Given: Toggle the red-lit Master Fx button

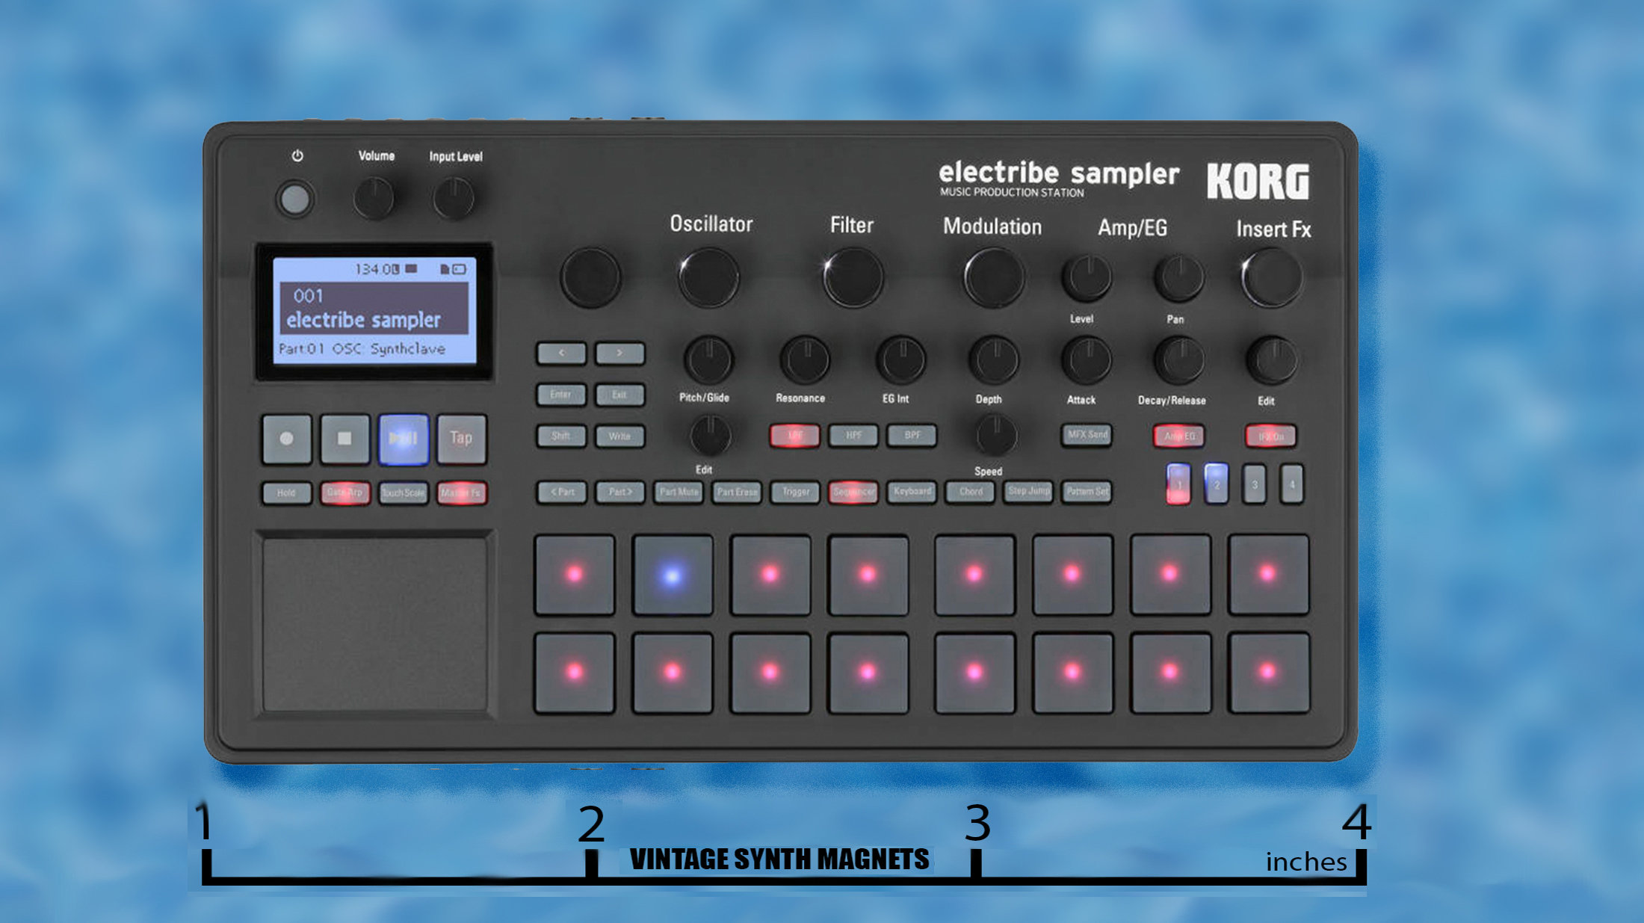Looking at the screenshot, I should (462, 493).
